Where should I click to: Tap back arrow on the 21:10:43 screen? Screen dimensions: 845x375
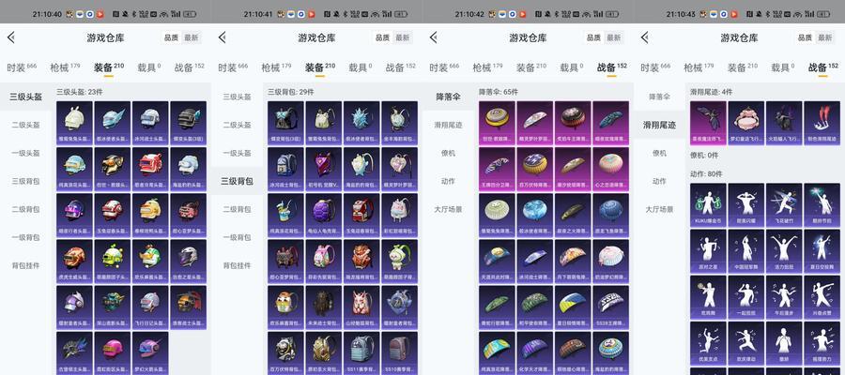click(644, 37)
